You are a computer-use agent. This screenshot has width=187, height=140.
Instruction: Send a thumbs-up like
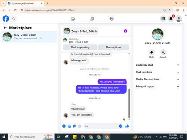point(127,126)
